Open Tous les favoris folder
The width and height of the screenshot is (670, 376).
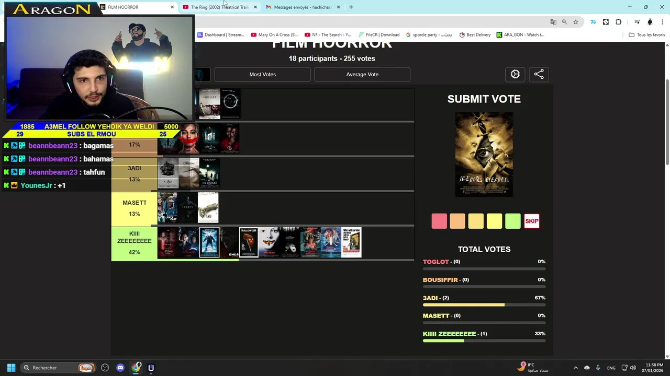(x=646, y=35)
